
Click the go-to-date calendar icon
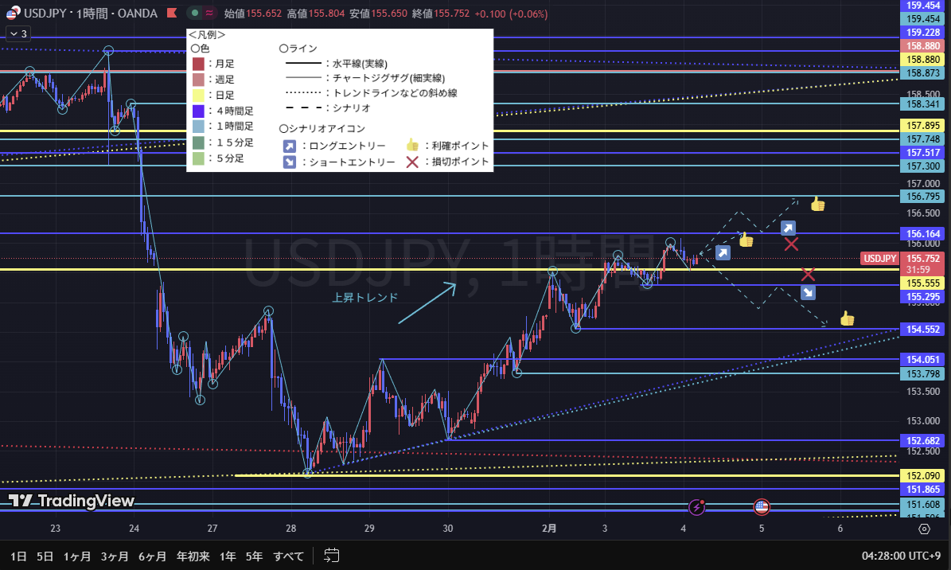tap(332, 556)
